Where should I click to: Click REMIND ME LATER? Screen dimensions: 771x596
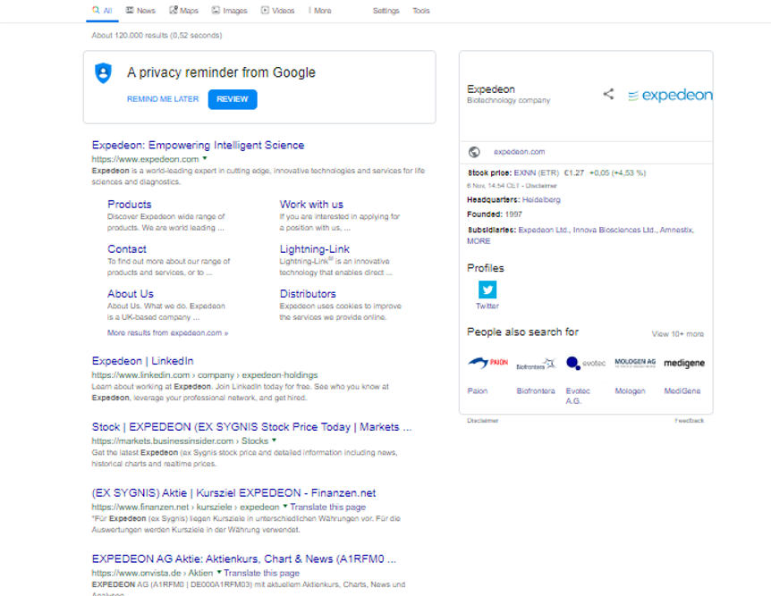click(163, 99)
